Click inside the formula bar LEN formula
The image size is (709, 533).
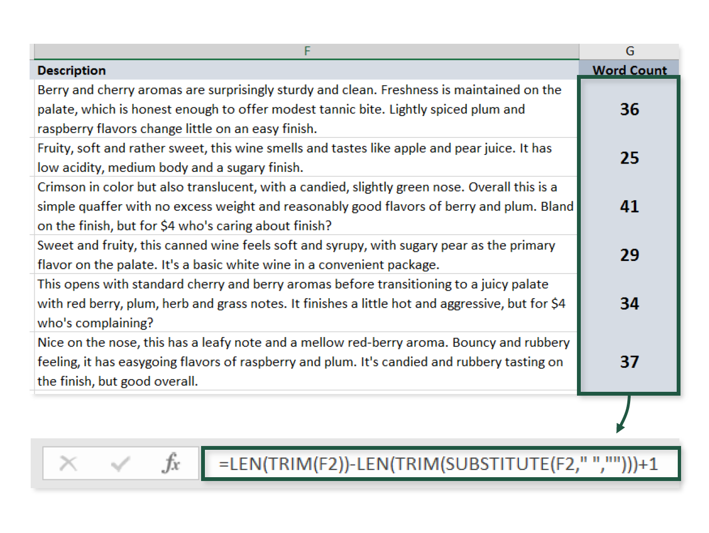[x=438, y=464]
